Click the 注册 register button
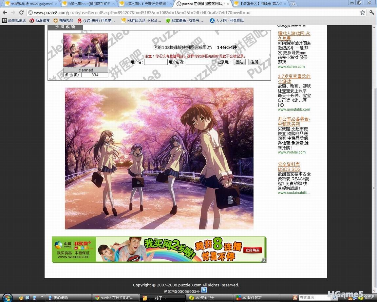Image resolution: width=377 pixels, height=302 pixels. [x=254, y=62]
